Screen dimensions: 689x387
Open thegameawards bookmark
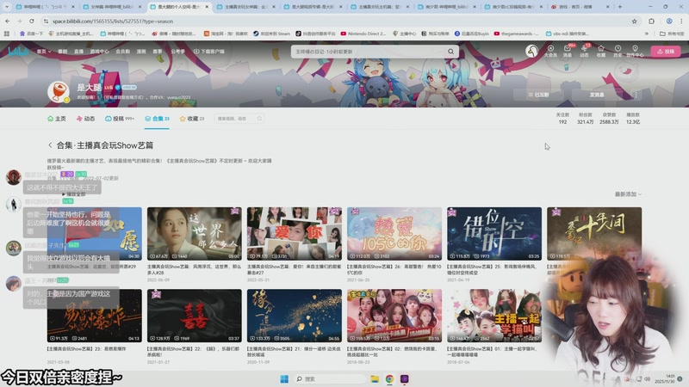coord(516,34)
